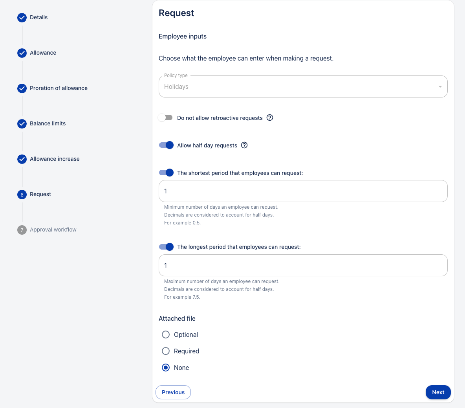The height and width of the screenshot is (408, 465).
Task: Click the Allowance increase checkmark icon
Action: click(22, 159)
